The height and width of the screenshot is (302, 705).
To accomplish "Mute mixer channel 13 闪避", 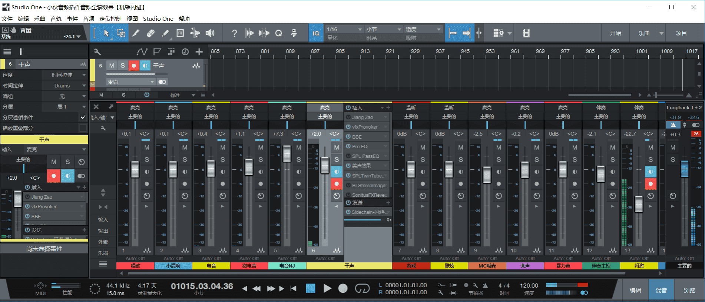I will pyautogui.click(x=651, y=147).
